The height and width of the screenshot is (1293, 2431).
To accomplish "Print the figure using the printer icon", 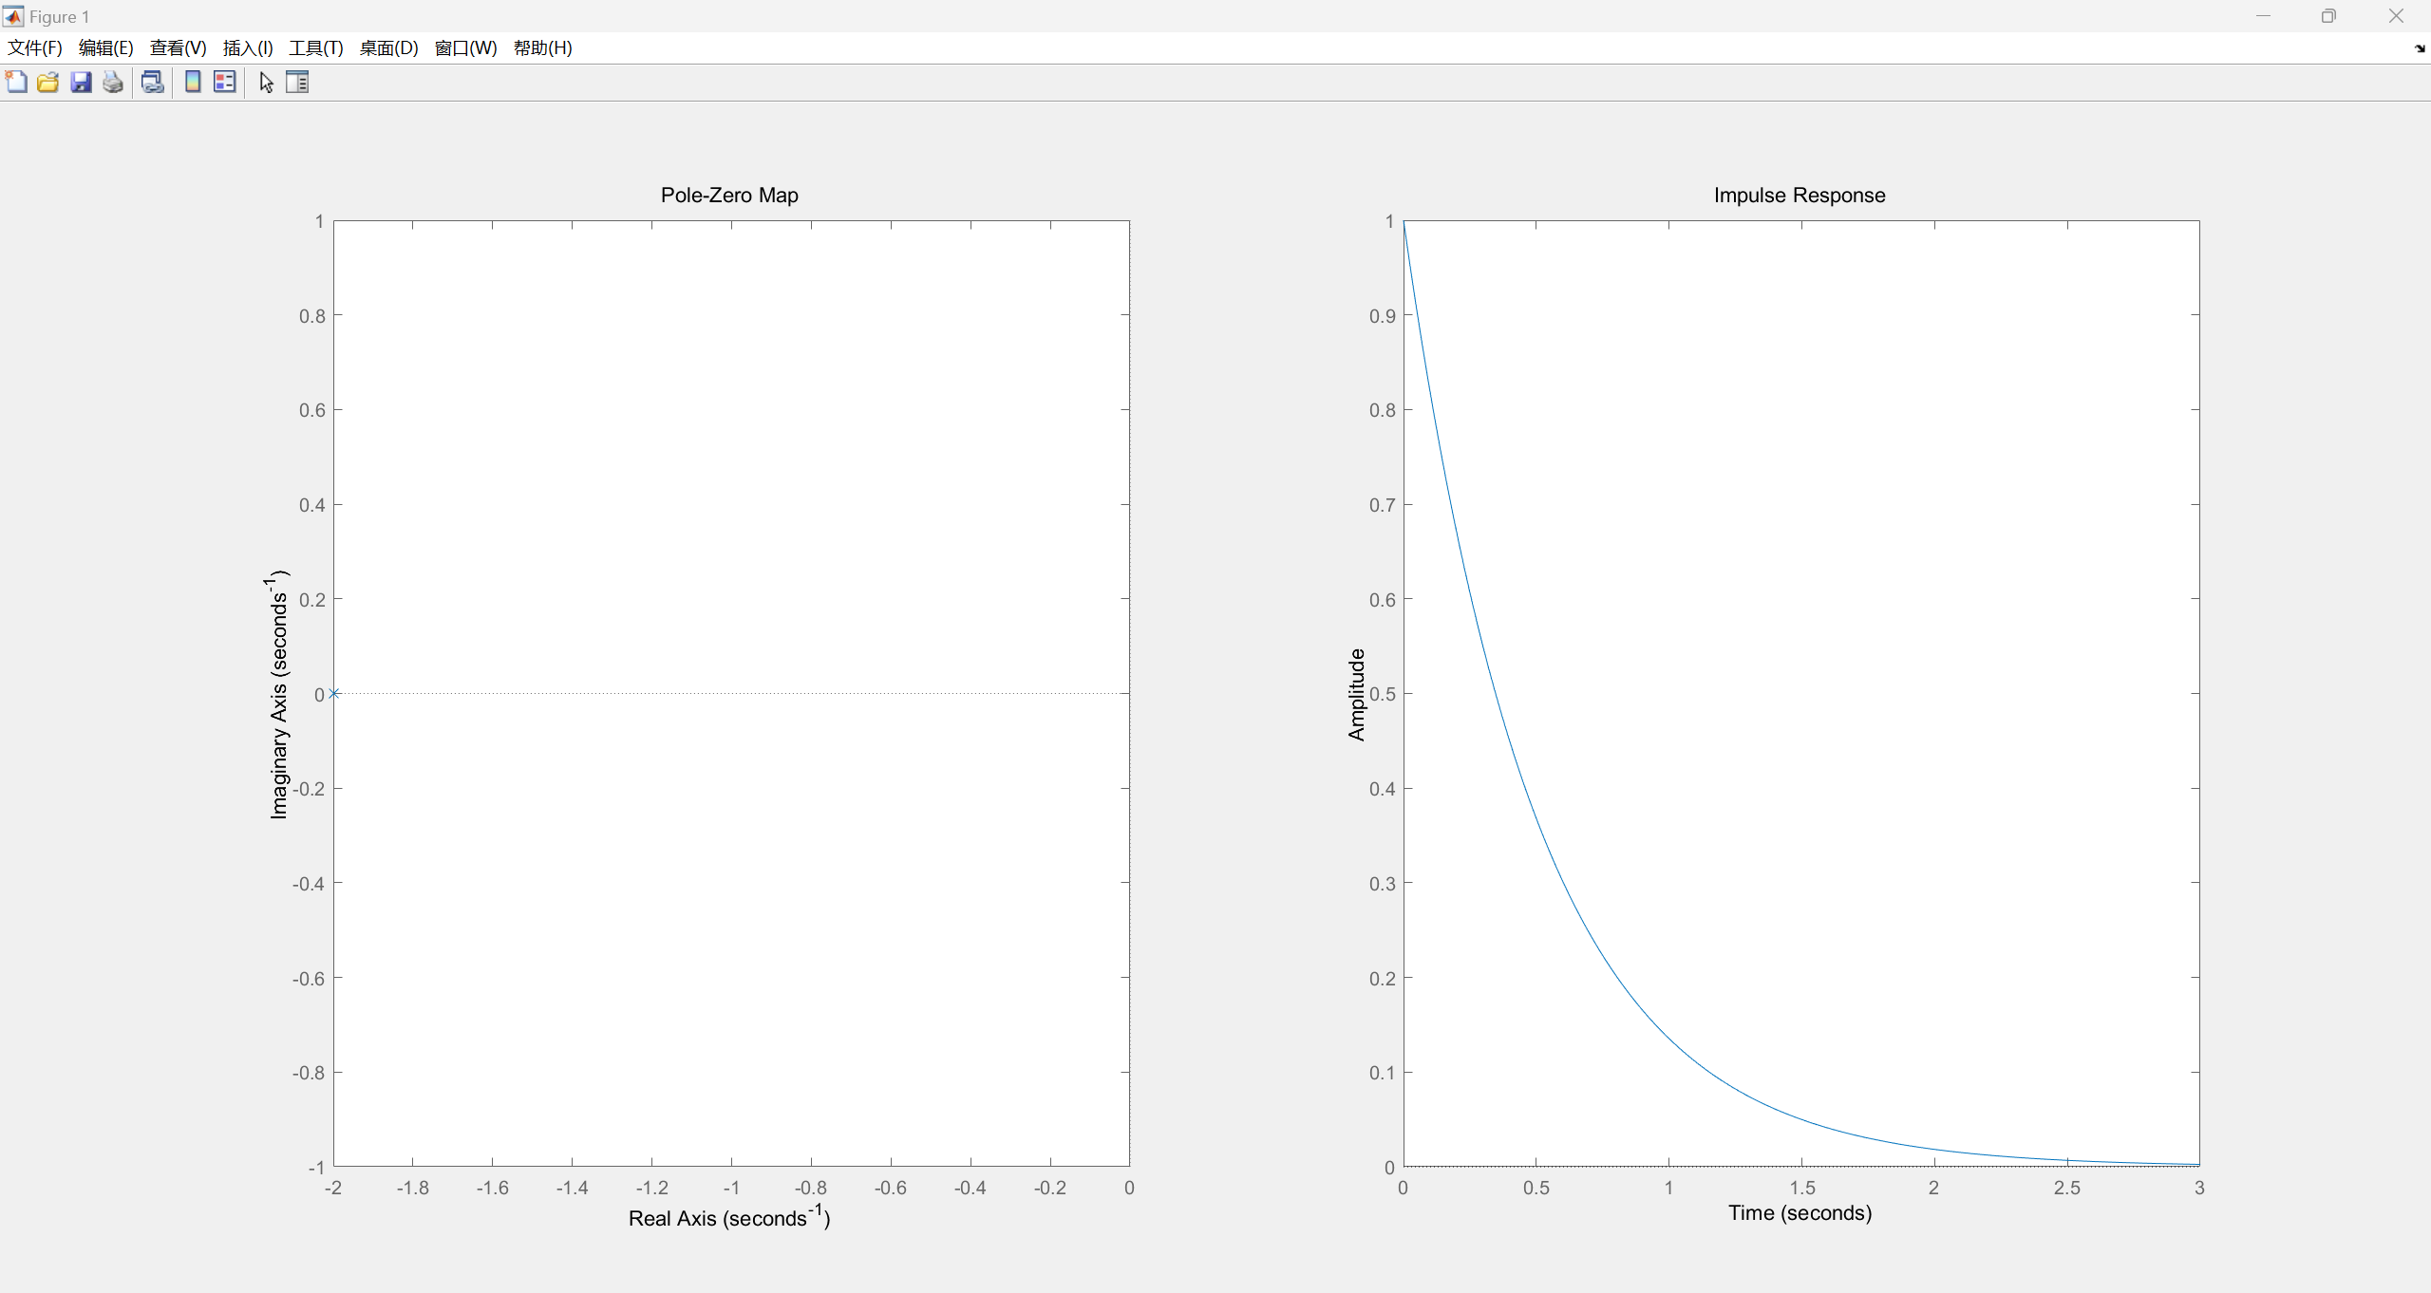I will click(x=113, y=83).
